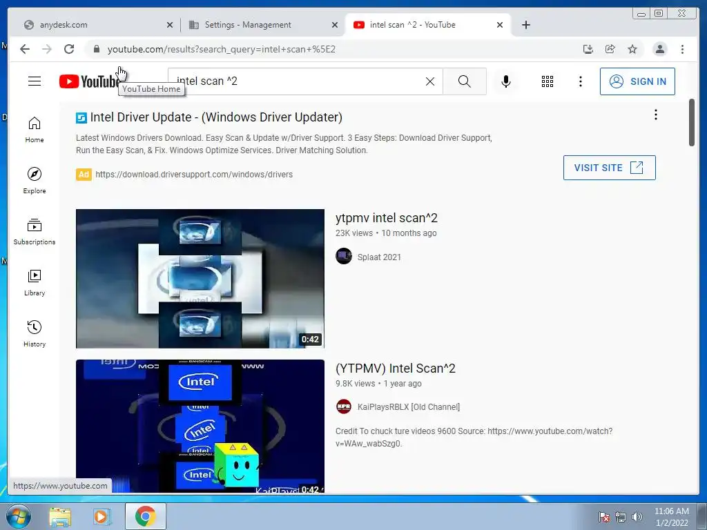The width and height of the screenshot is (707, 530).
Task: Open the volume speaker tray icon
Action: tap(637, 517)
